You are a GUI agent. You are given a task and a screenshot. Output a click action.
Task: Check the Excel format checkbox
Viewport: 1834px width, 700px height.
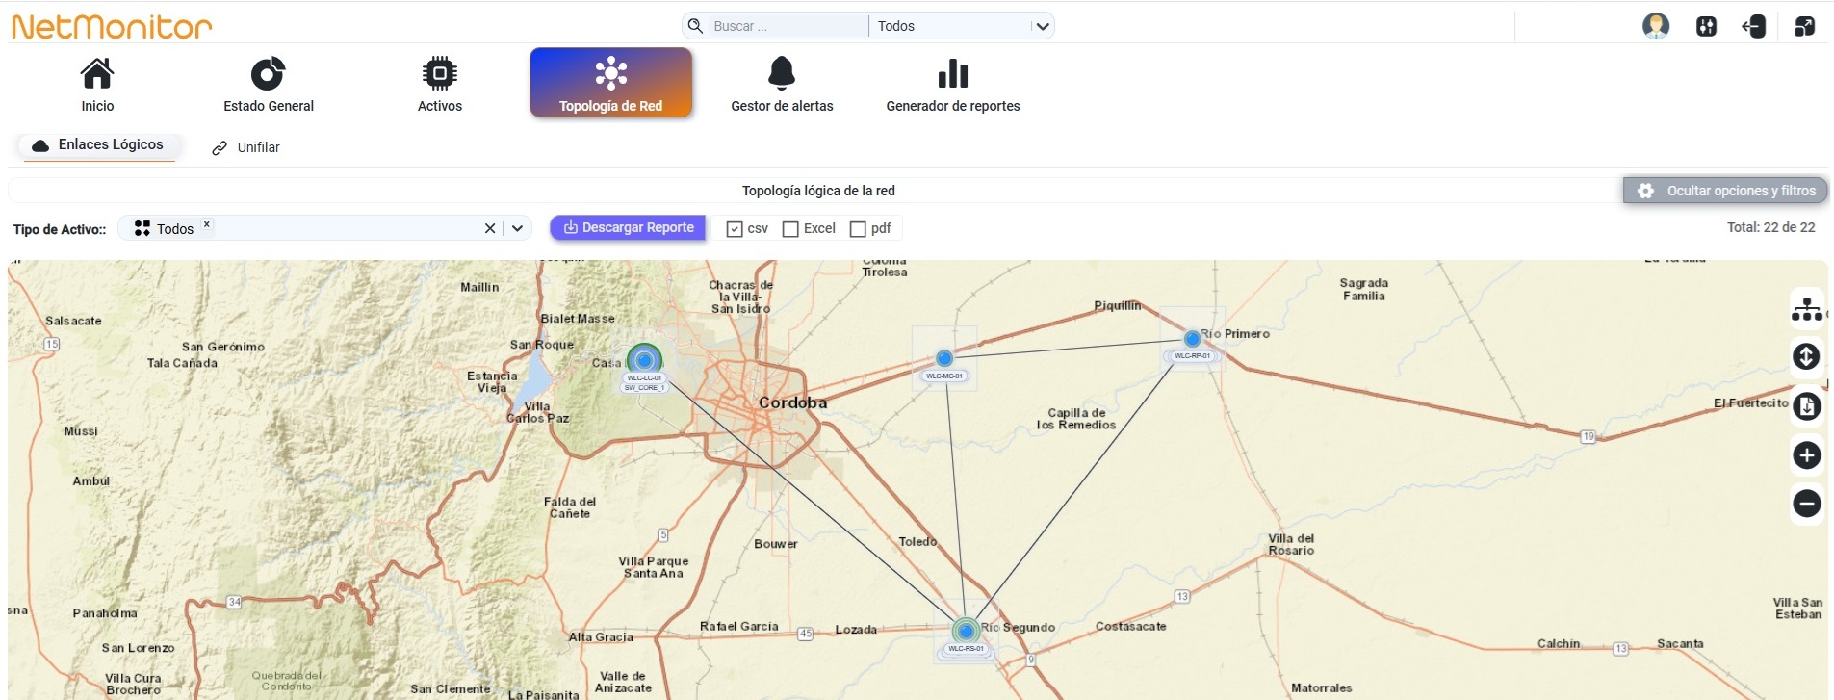pos(790,229)
